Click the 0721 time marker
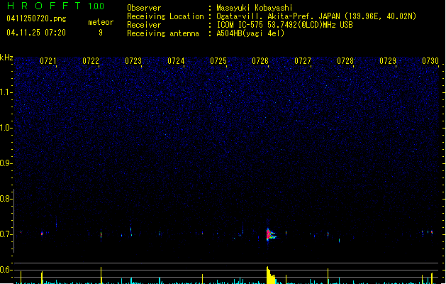 48,61
